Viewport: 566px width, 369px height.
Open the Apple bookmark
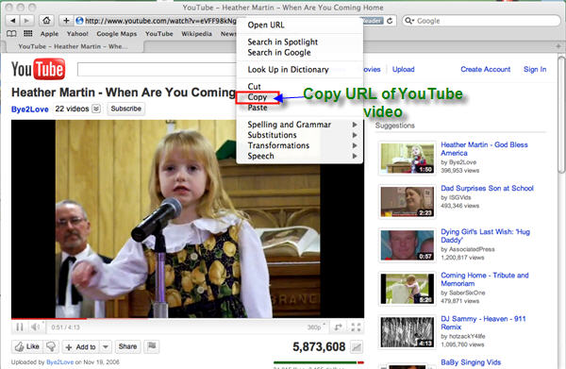(49, 34)
